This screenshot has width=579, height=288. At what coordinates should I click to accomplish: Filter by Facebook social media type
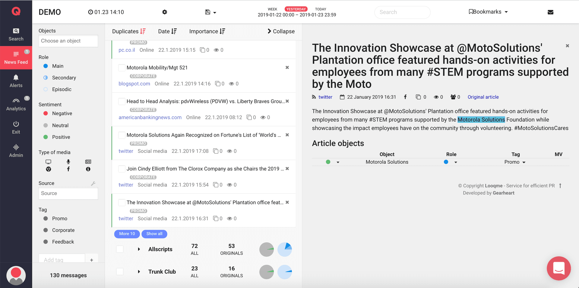[x=68, y=169]
